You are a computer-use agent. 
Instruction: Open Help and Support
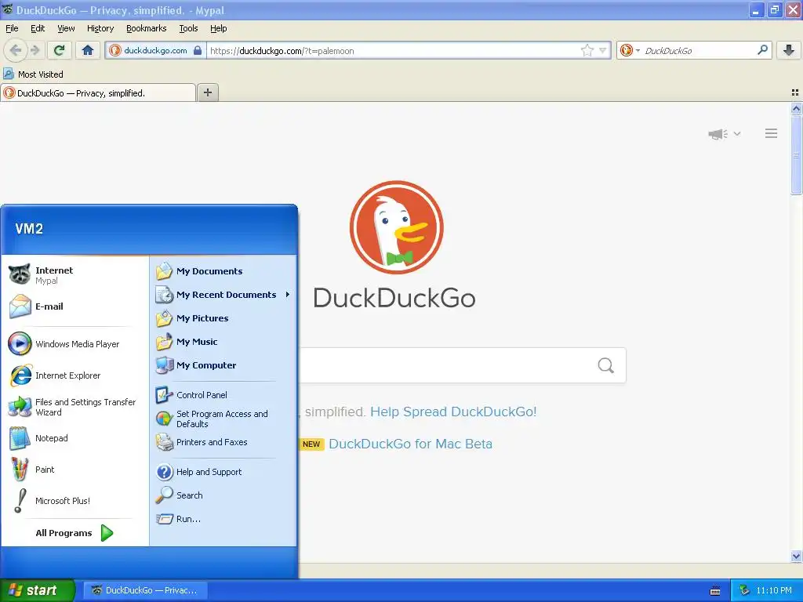(x=223, y=472)
